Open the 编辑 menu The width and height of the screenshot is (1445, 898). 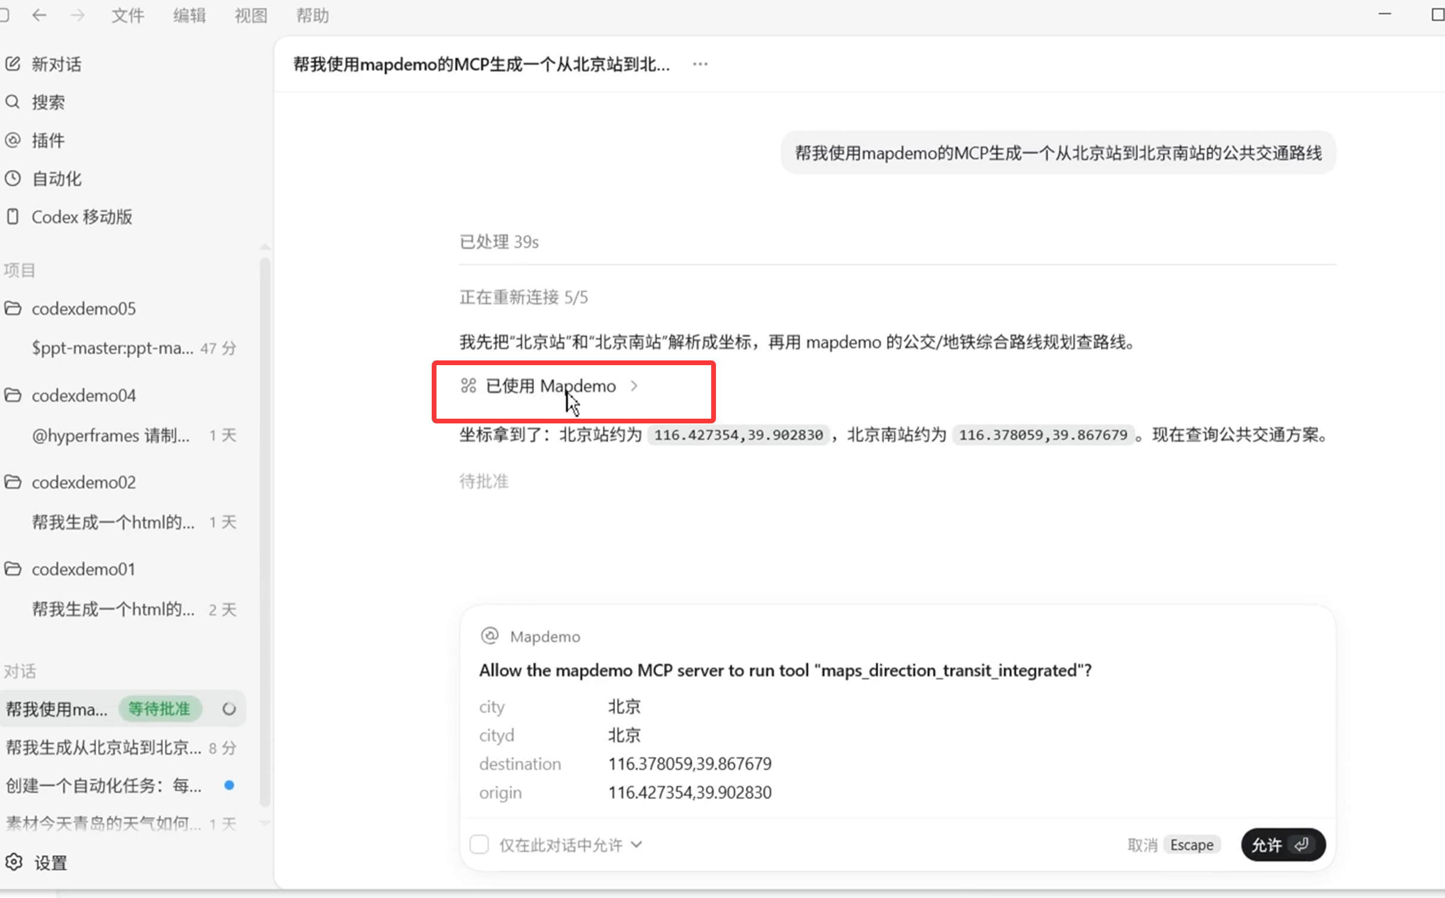click(x=190, y=15)
